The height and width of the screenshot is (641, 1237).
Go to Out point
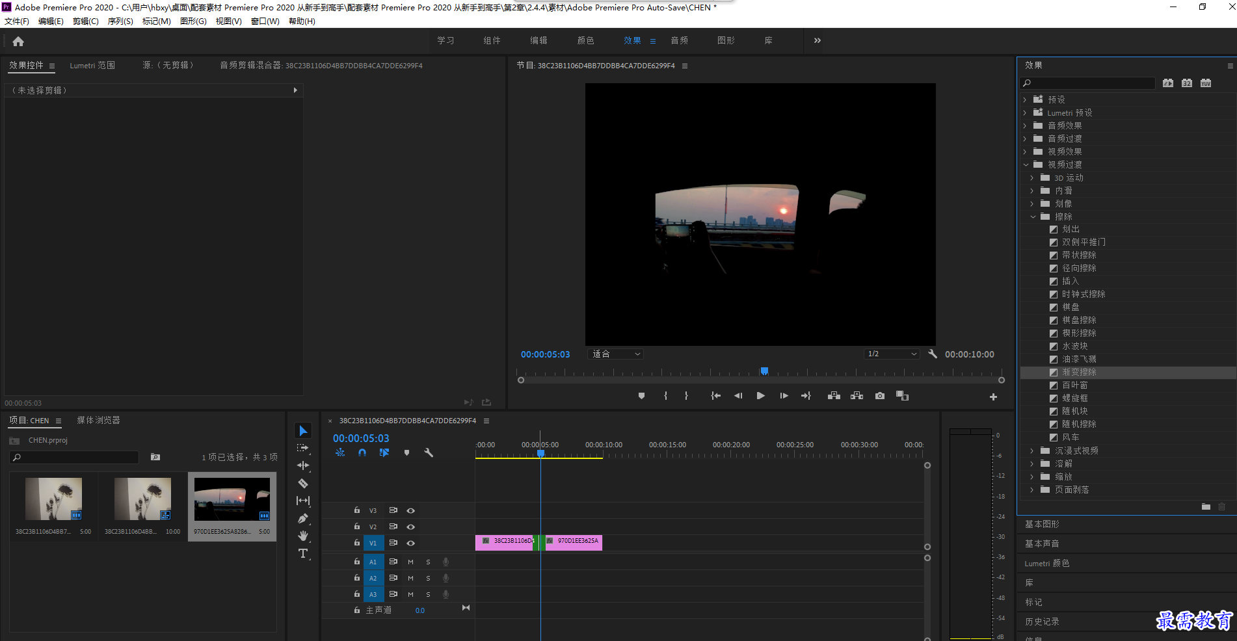tap(806, 396)
